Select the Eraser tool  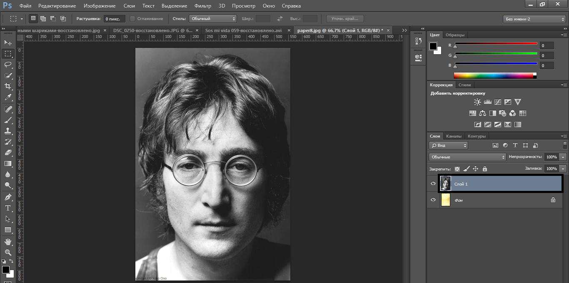pos(8,153)
